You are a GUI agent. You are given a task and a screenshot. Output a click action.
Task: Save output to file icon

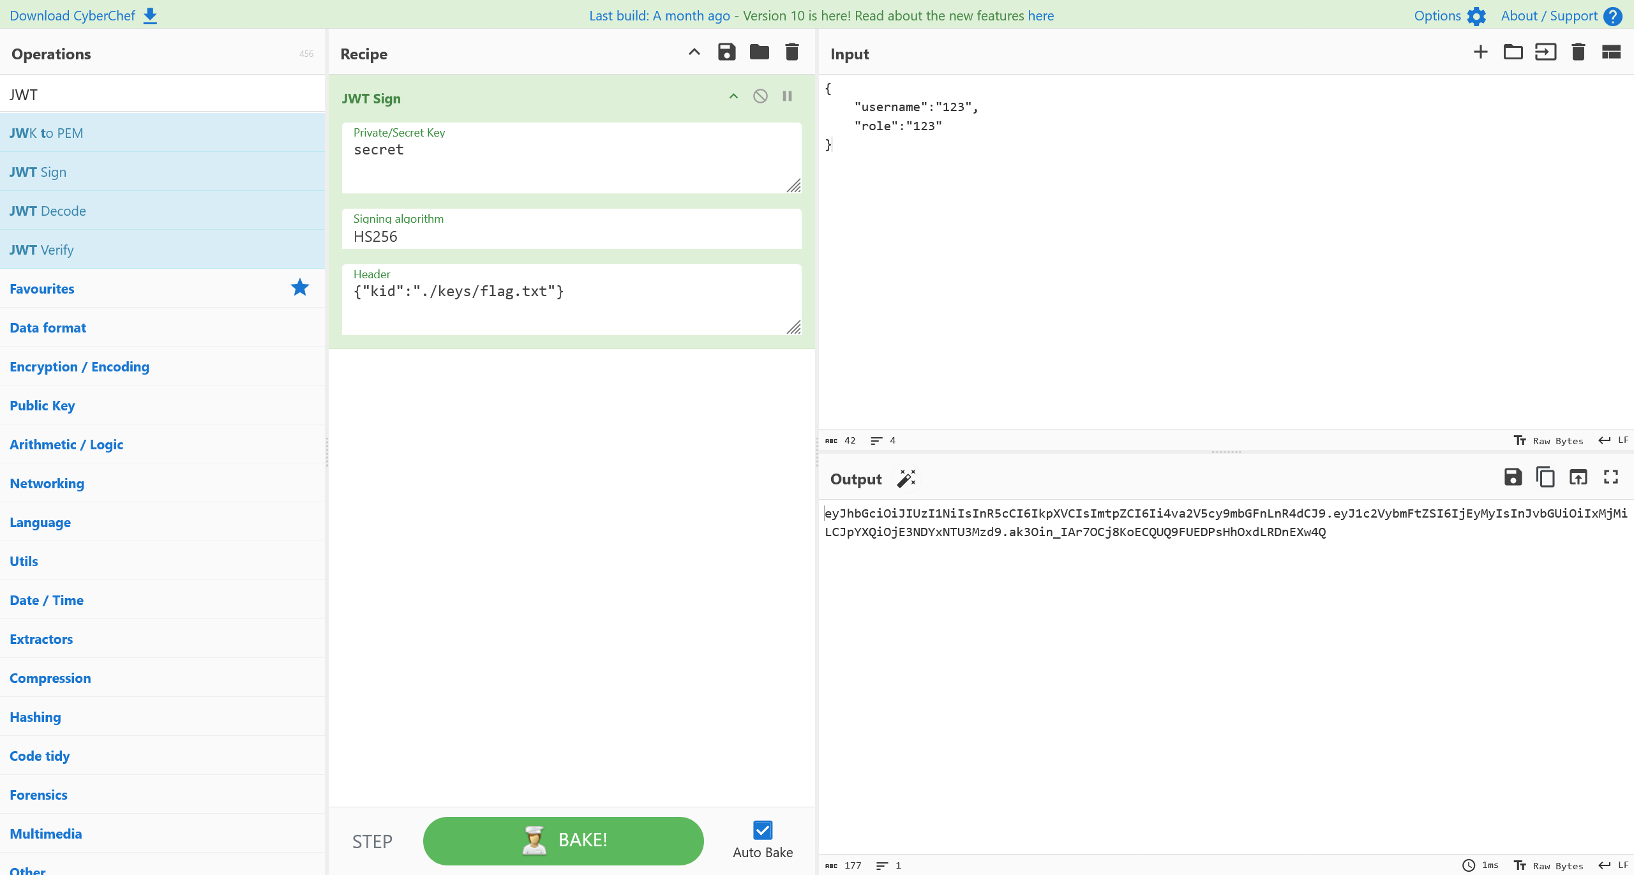tap(1513, 477)
